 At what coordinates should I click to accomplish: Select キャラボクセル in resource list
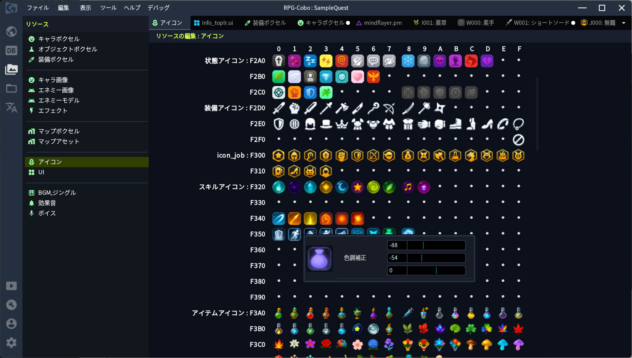pyautogui.click(x=59, y=39)
